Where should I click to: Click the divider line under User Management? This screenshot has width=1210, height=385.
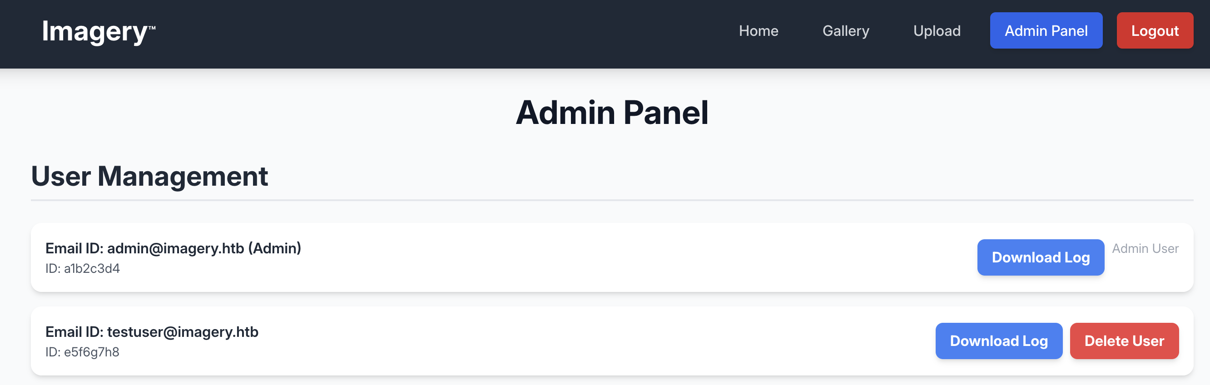point(611,201)
